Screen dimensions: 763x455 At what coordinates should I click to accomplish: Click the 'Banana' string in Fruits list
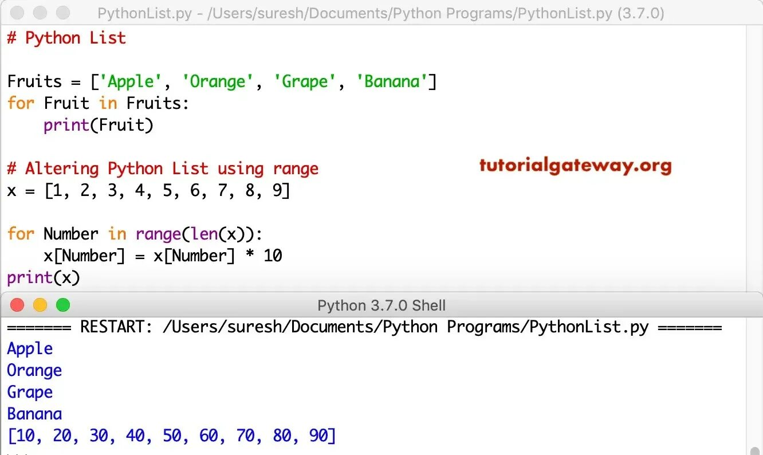tap(392, 81)
